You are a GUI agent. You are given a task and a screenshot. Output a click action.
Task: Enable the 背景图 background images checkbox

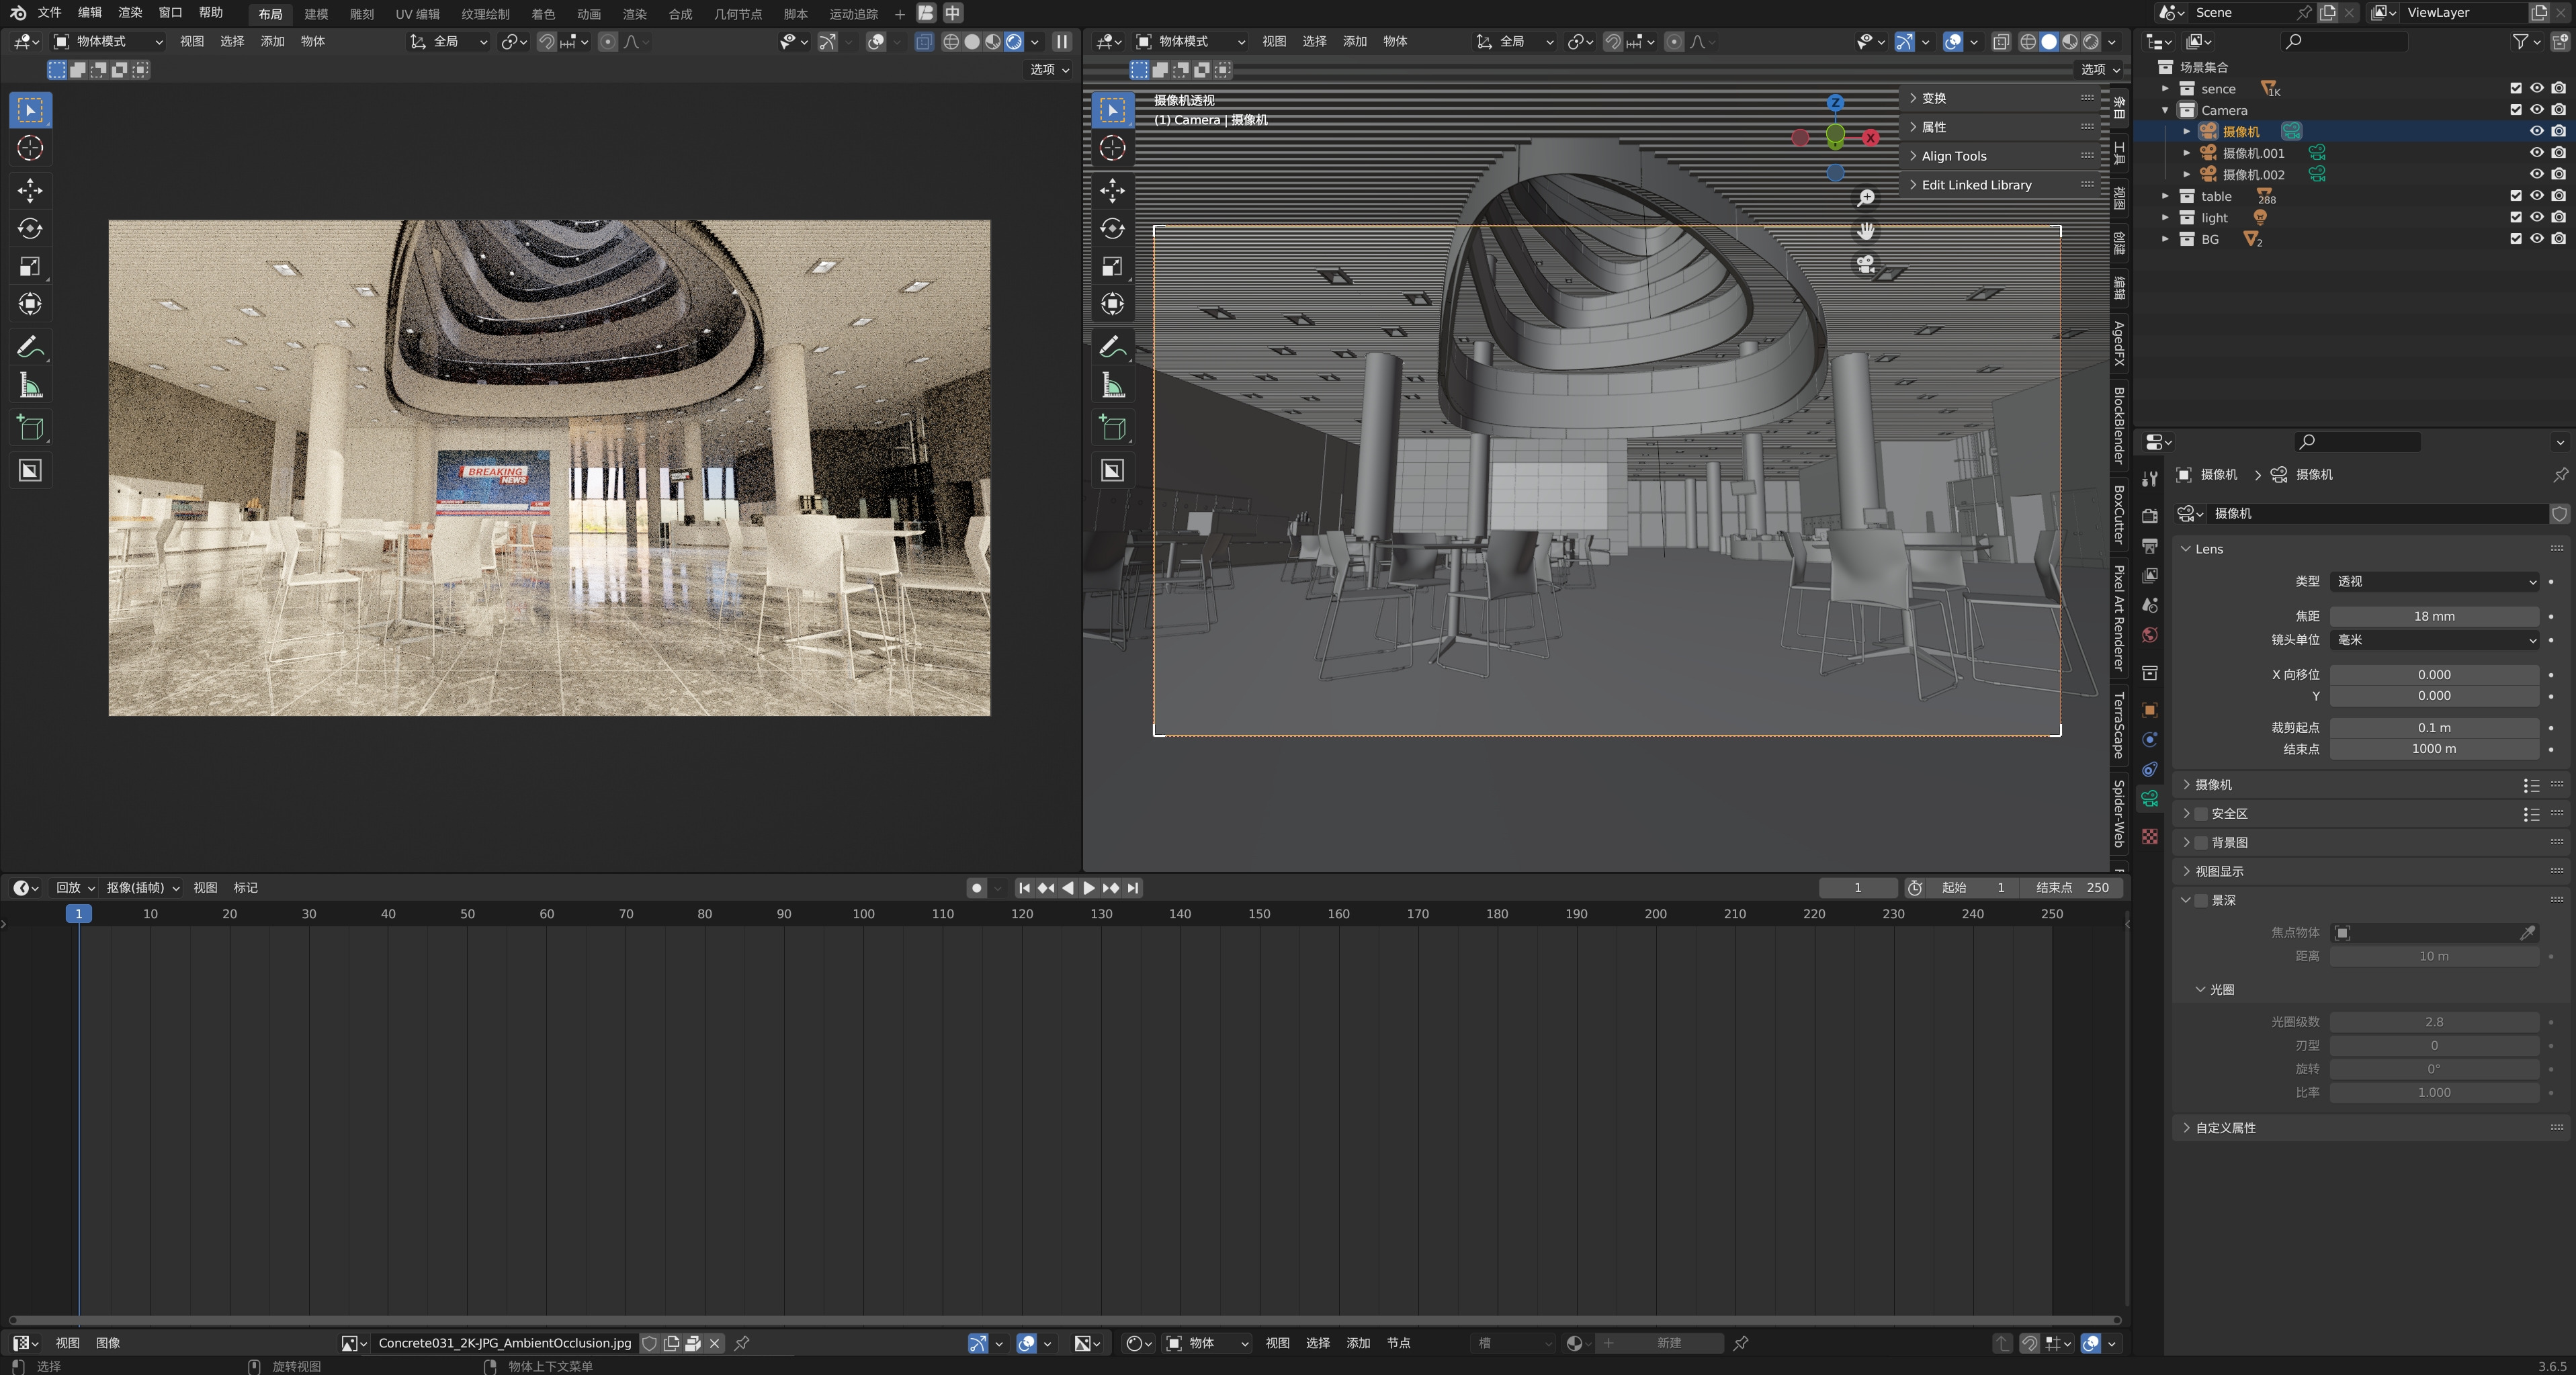coord(2200,843)
